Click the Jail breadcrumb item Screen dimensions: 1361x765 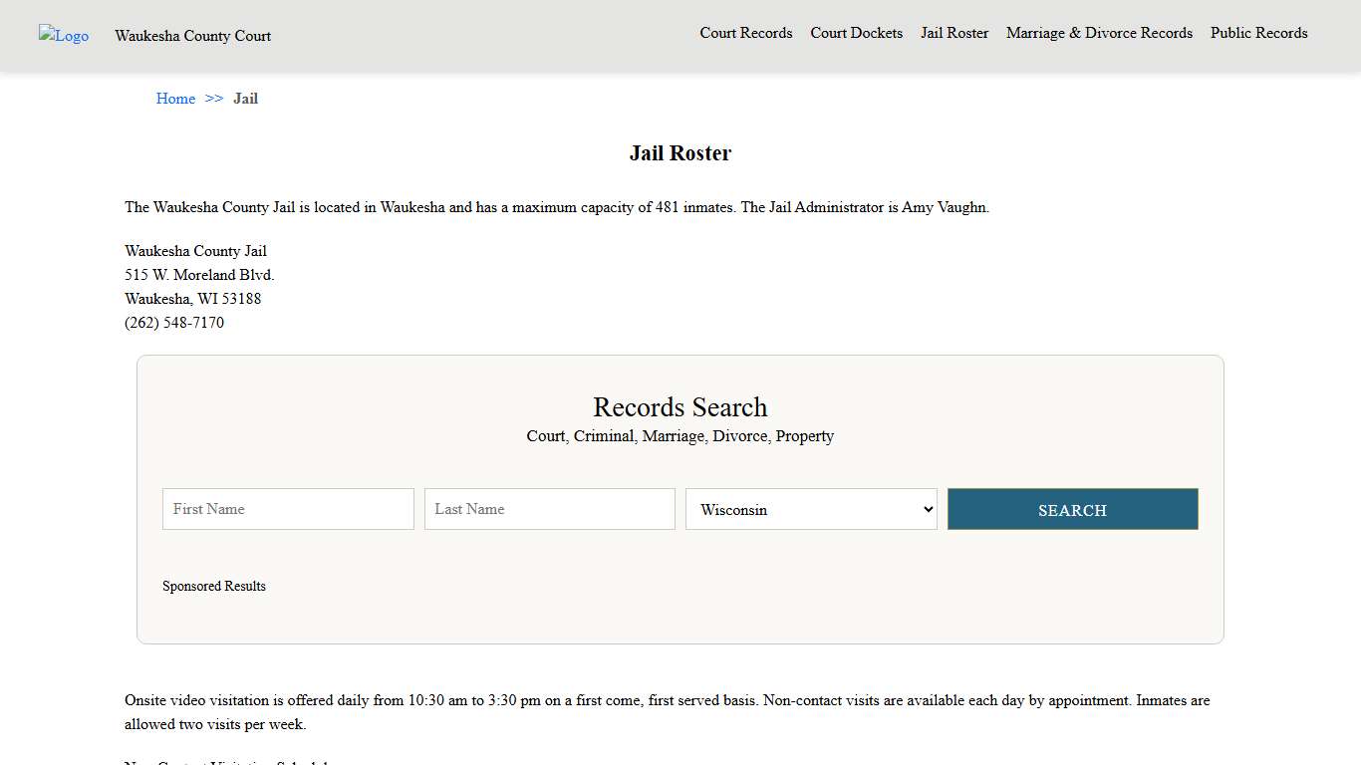[245, 99]
